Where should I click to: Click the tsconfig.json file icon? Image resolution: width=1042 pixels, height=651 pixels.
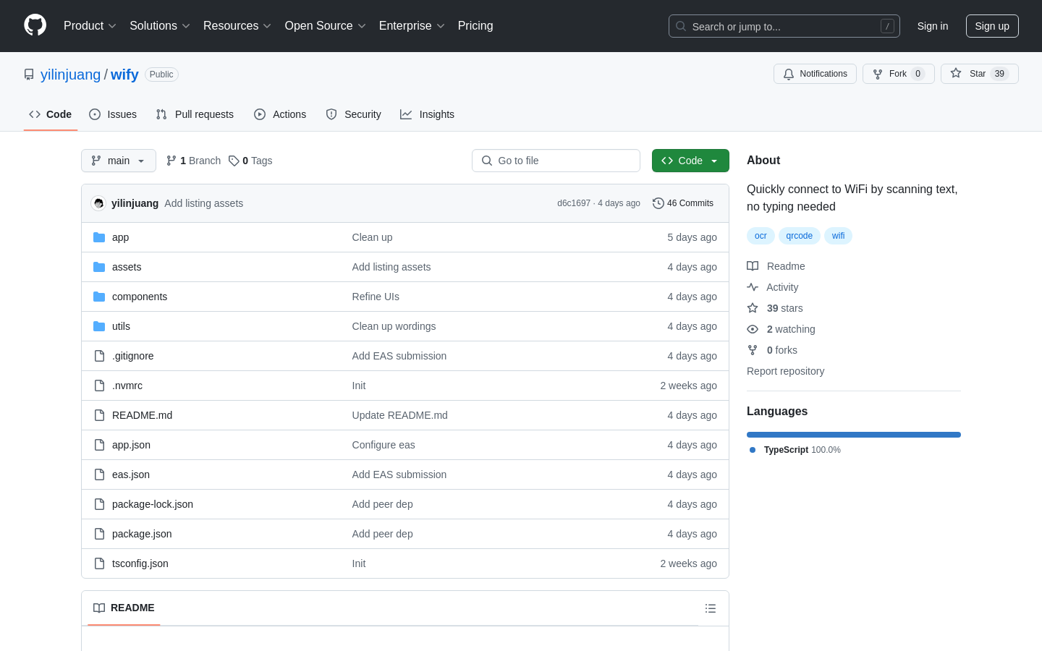[x=99, y=563]
